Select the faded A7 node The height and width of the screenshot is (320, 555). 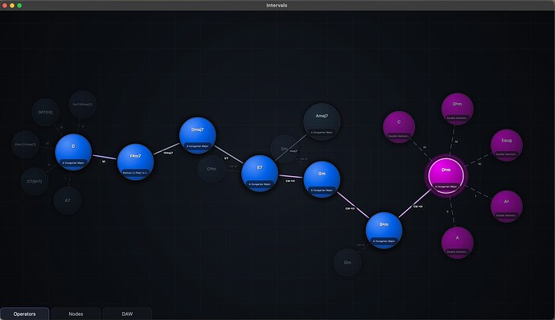(68, 200)
